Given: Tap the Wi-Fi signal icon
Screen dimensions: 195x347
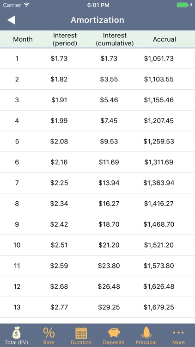Looking at the screenshot, I should point(27,5).
